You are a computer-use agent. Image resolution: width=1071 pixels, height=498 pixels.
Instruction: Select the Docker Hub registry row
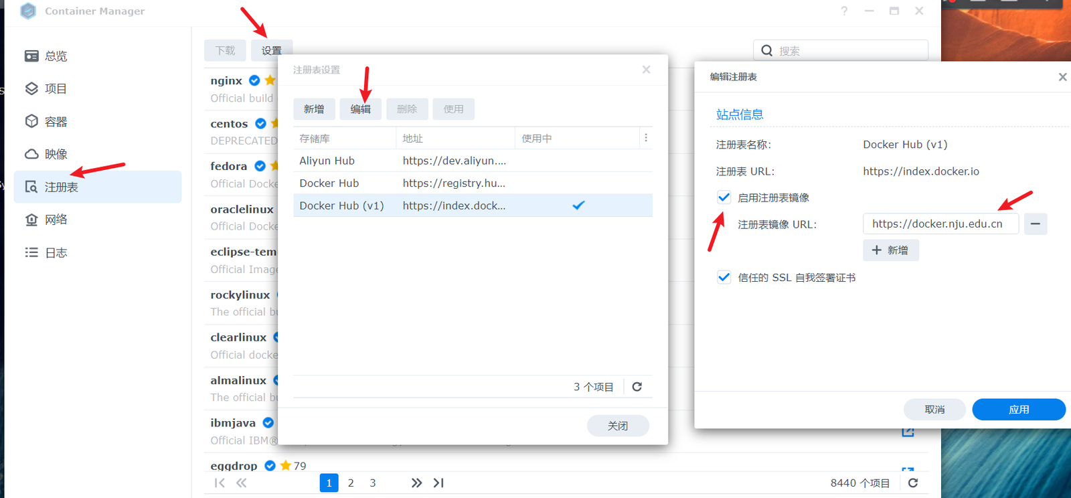coord(473,183)
